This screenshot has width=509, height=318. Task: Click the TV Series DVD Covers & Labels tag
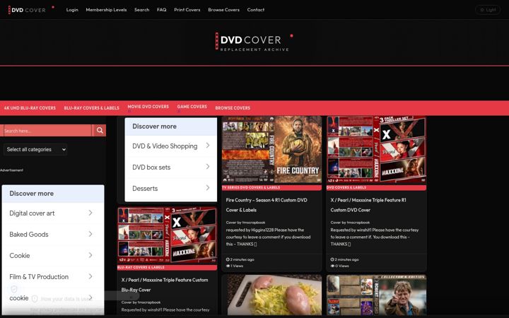251,187
